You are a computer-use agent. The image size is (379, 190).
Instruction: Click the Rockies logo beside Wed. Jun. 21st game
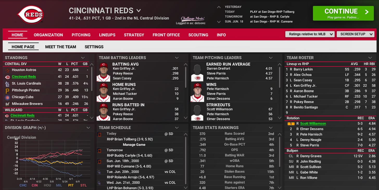[99, 183]
